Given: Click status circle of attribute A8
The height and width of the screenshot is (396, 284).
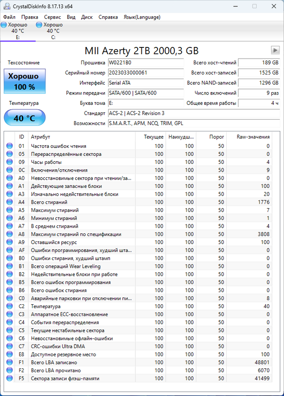Looking at the screenshot, I should coord(9,234).
